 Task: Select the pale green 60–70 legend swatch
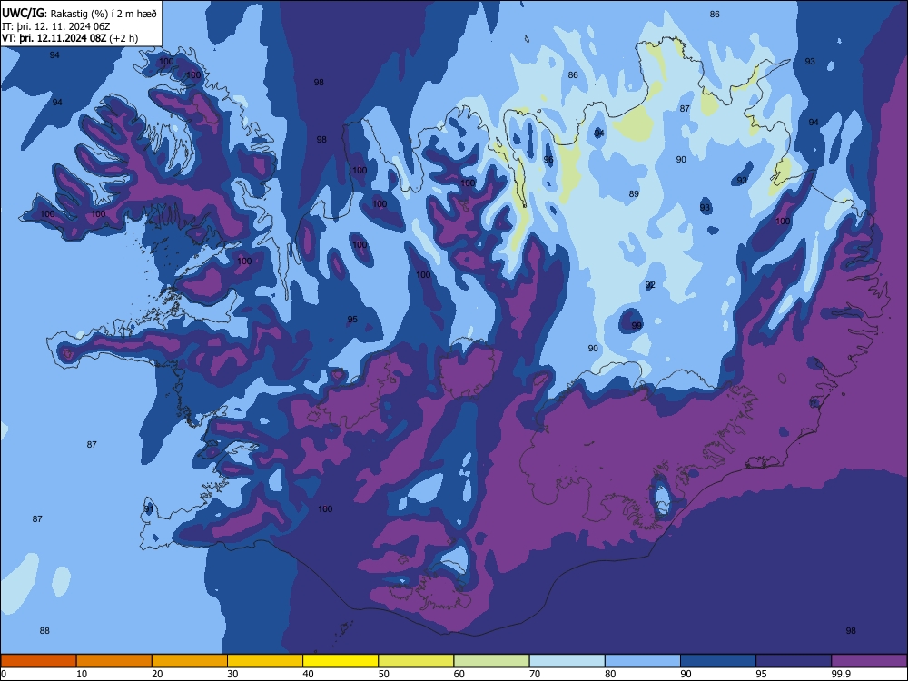[x=491, y=661]
